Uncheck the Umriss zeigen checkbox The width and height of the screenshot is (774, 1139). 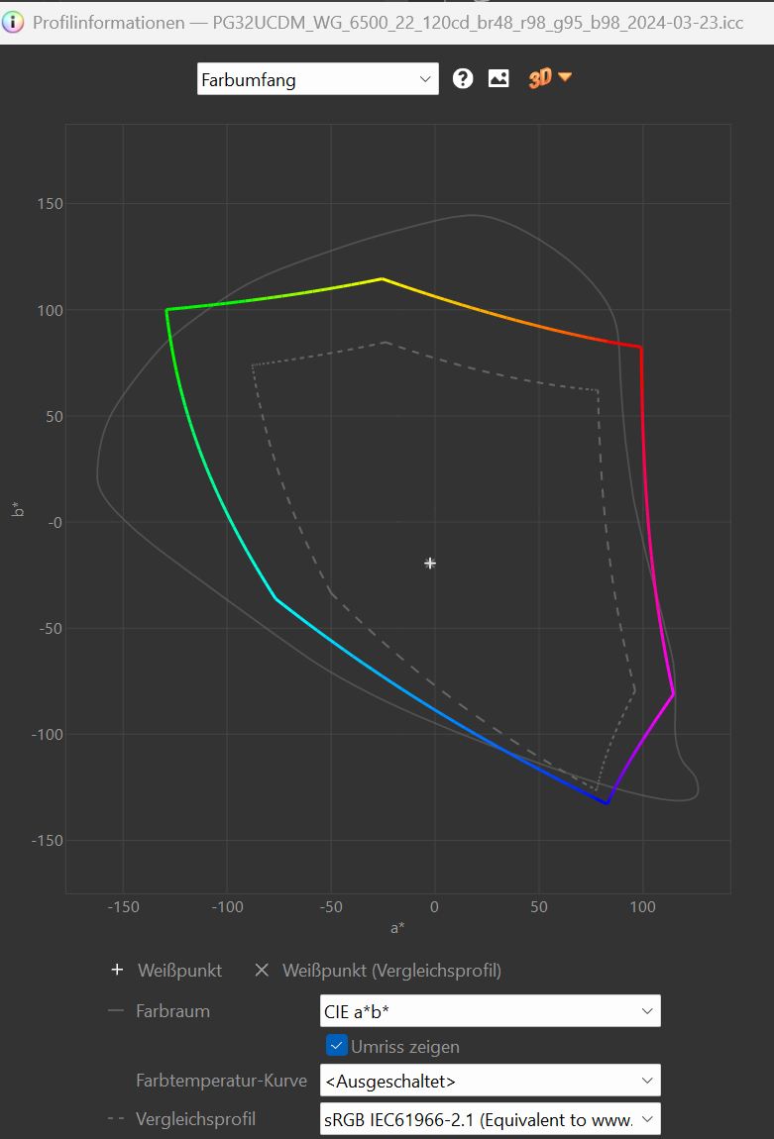336,1045
